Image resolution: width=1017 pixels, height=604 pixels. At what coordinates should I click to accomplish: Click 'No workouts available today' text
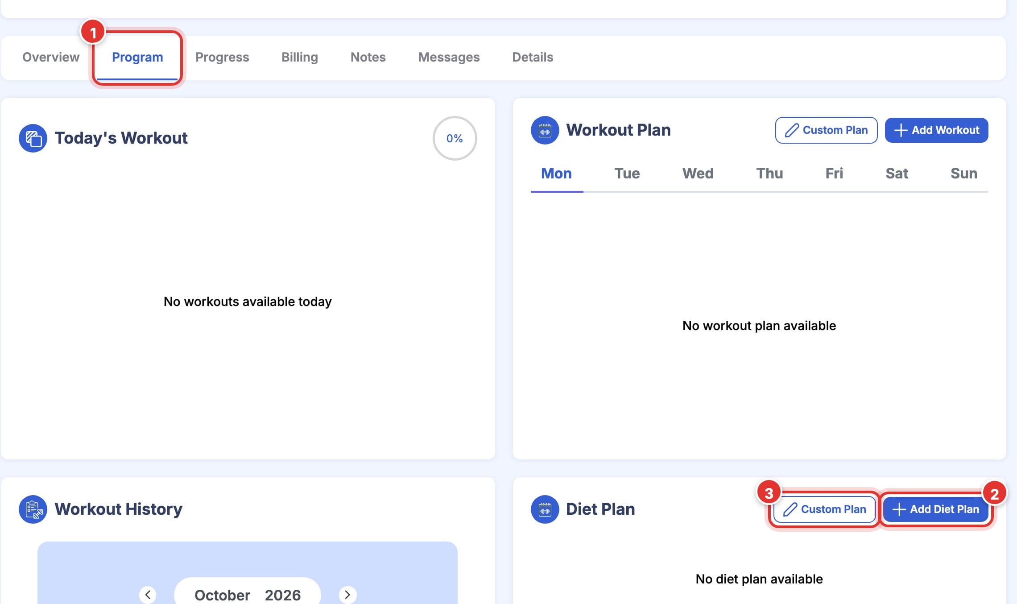tap(248, 302)
